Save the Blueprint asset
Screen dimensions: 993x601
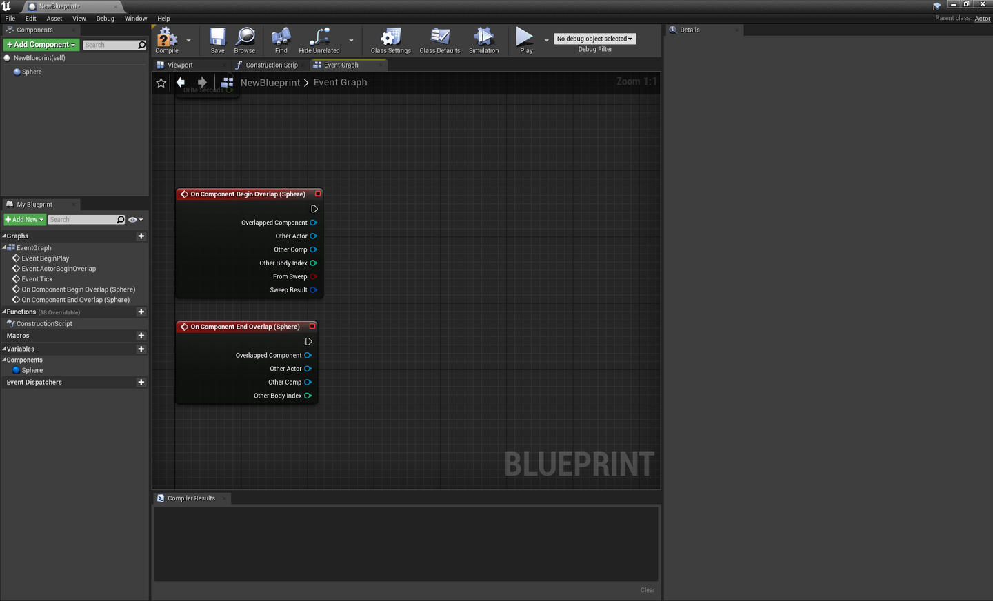(217, 40)
